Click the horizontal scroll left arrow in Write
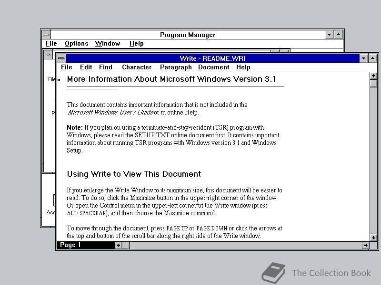Screen dimensions: 381x285 tap(118, 245)
